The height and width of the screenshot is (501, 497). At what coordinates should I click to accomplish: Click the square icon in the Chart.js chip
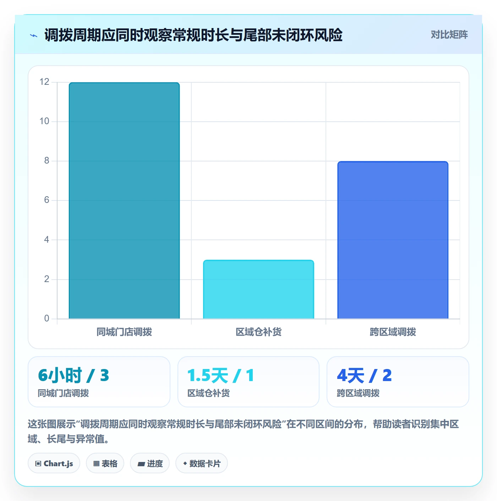tap(38, 463)
